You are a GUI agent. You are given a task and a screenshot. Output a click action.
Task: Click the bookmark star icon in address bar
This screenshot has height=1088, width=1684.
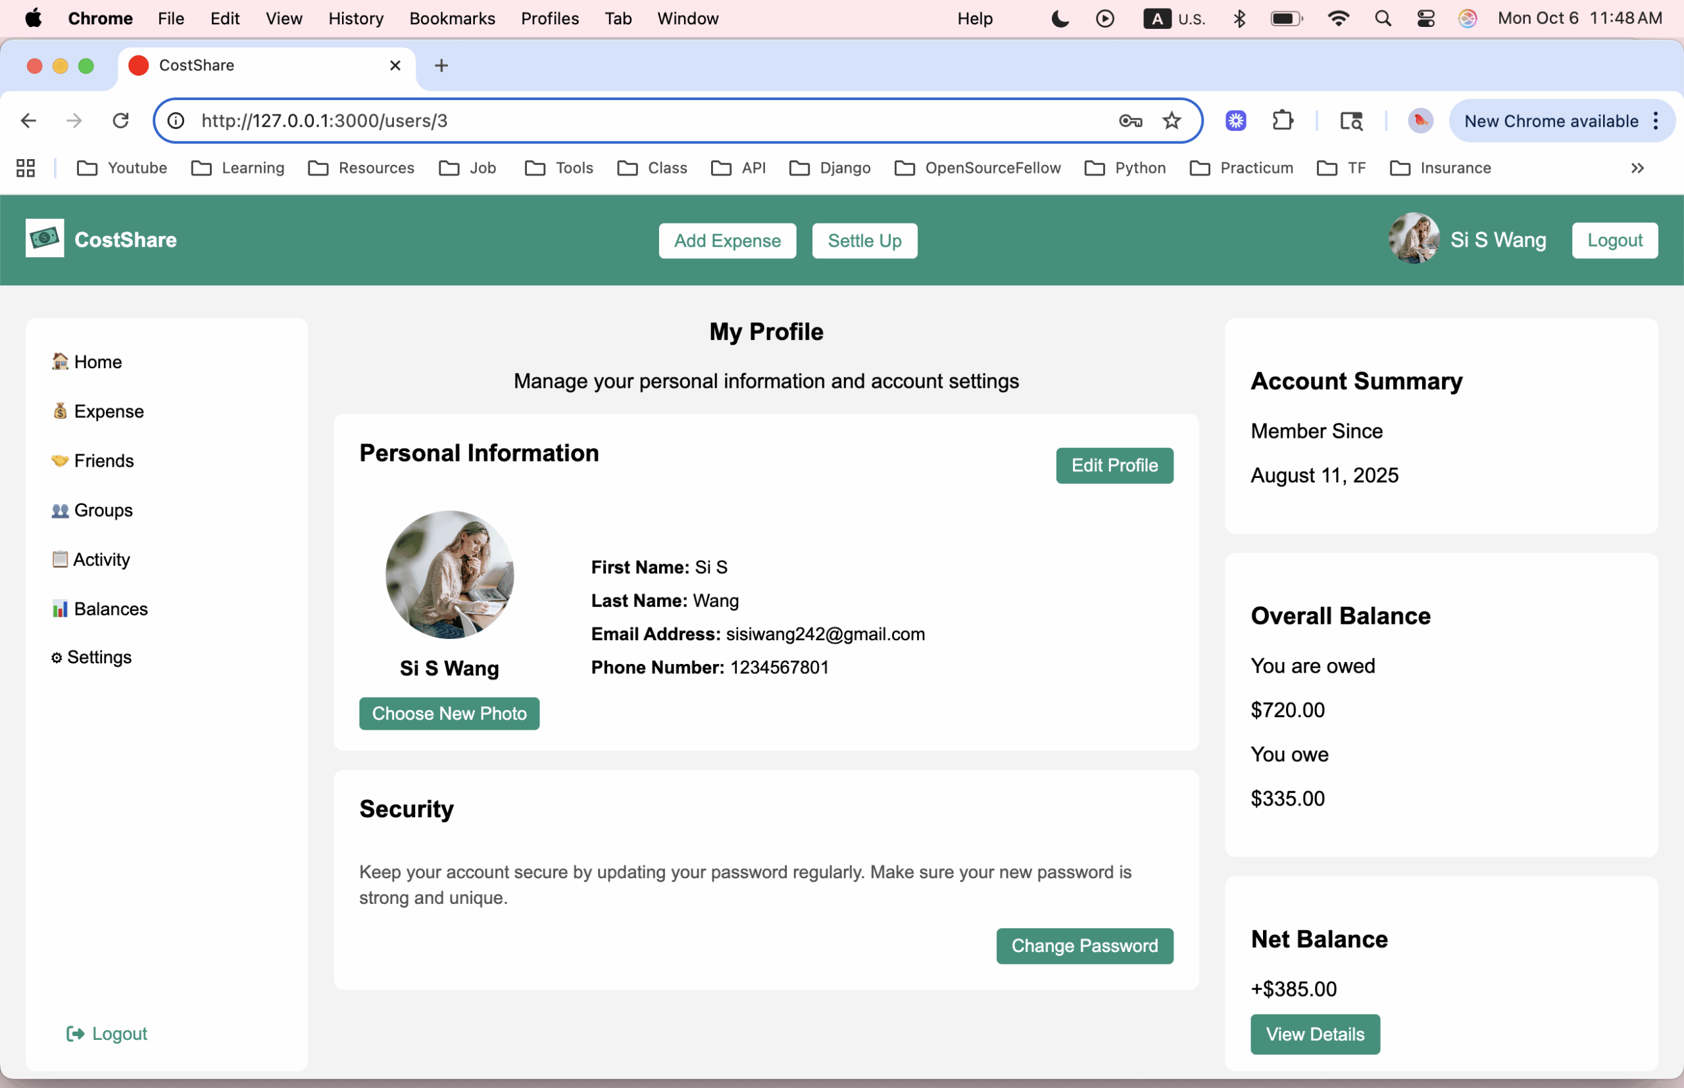tap(1172, 121)
